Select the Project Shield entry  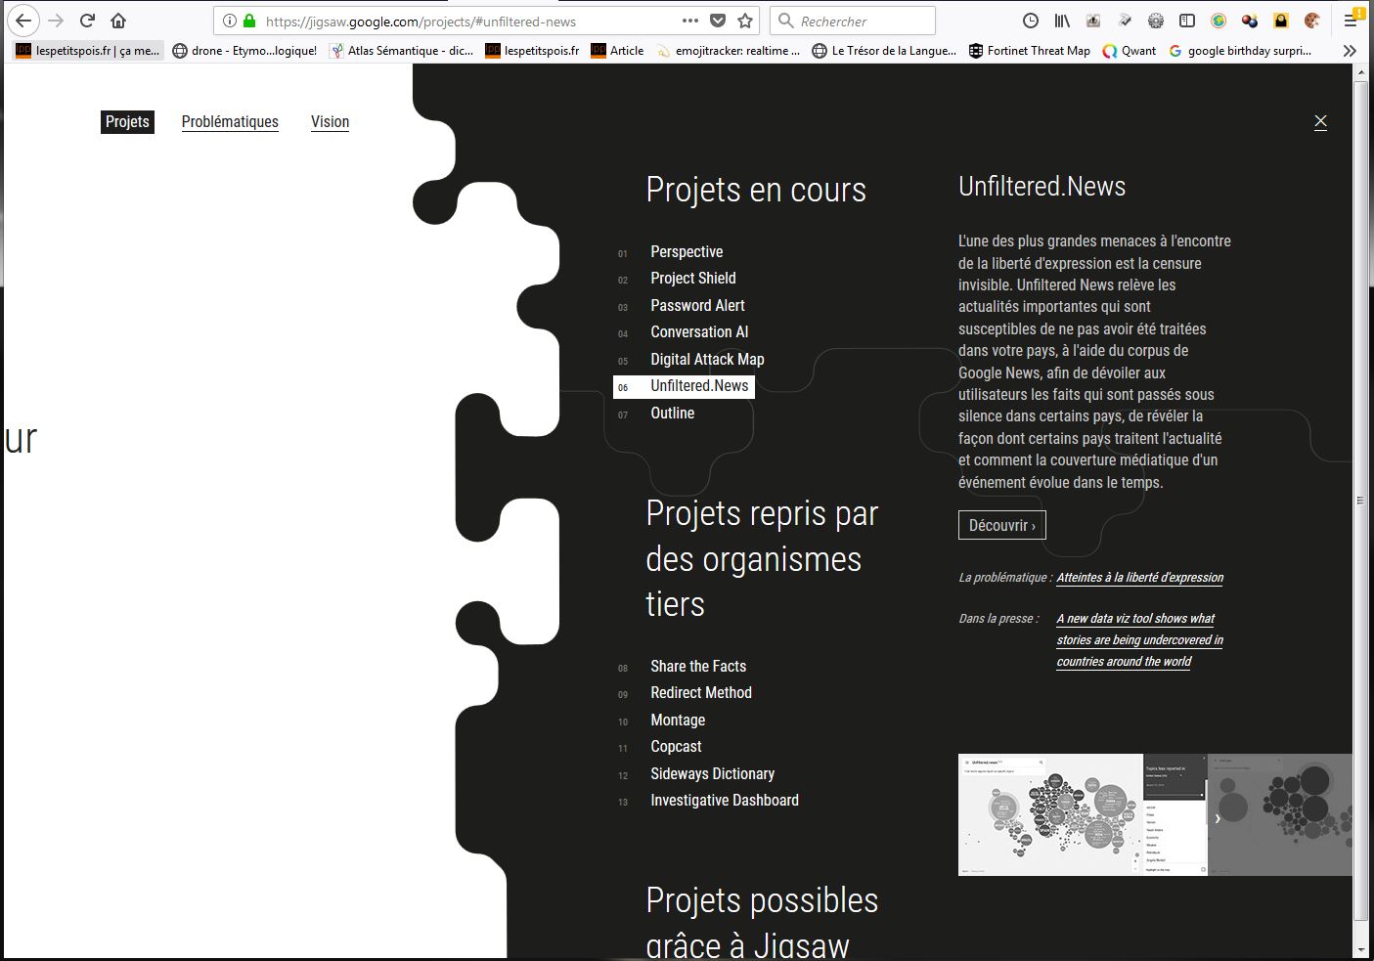click(x=693, y=279)
